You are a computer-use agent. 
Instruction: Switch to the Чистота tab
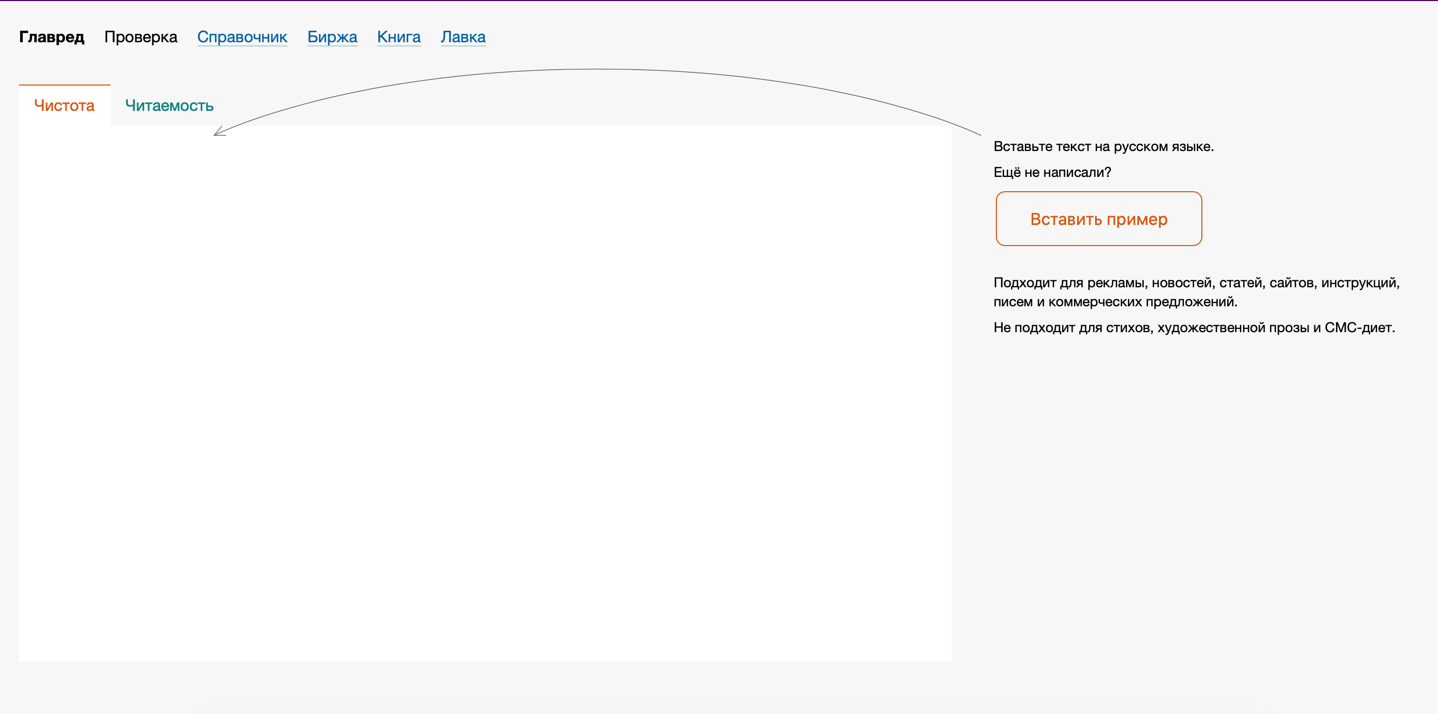click(64, 106)
